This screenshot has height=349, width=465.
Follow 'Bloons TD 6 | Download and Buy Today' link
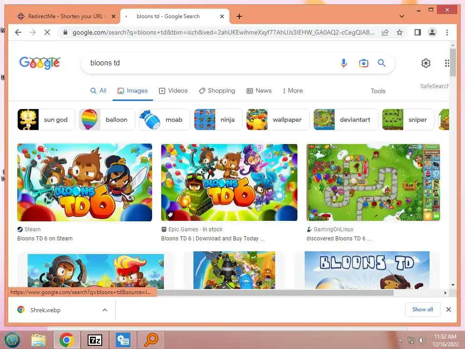tap(213, 238)
